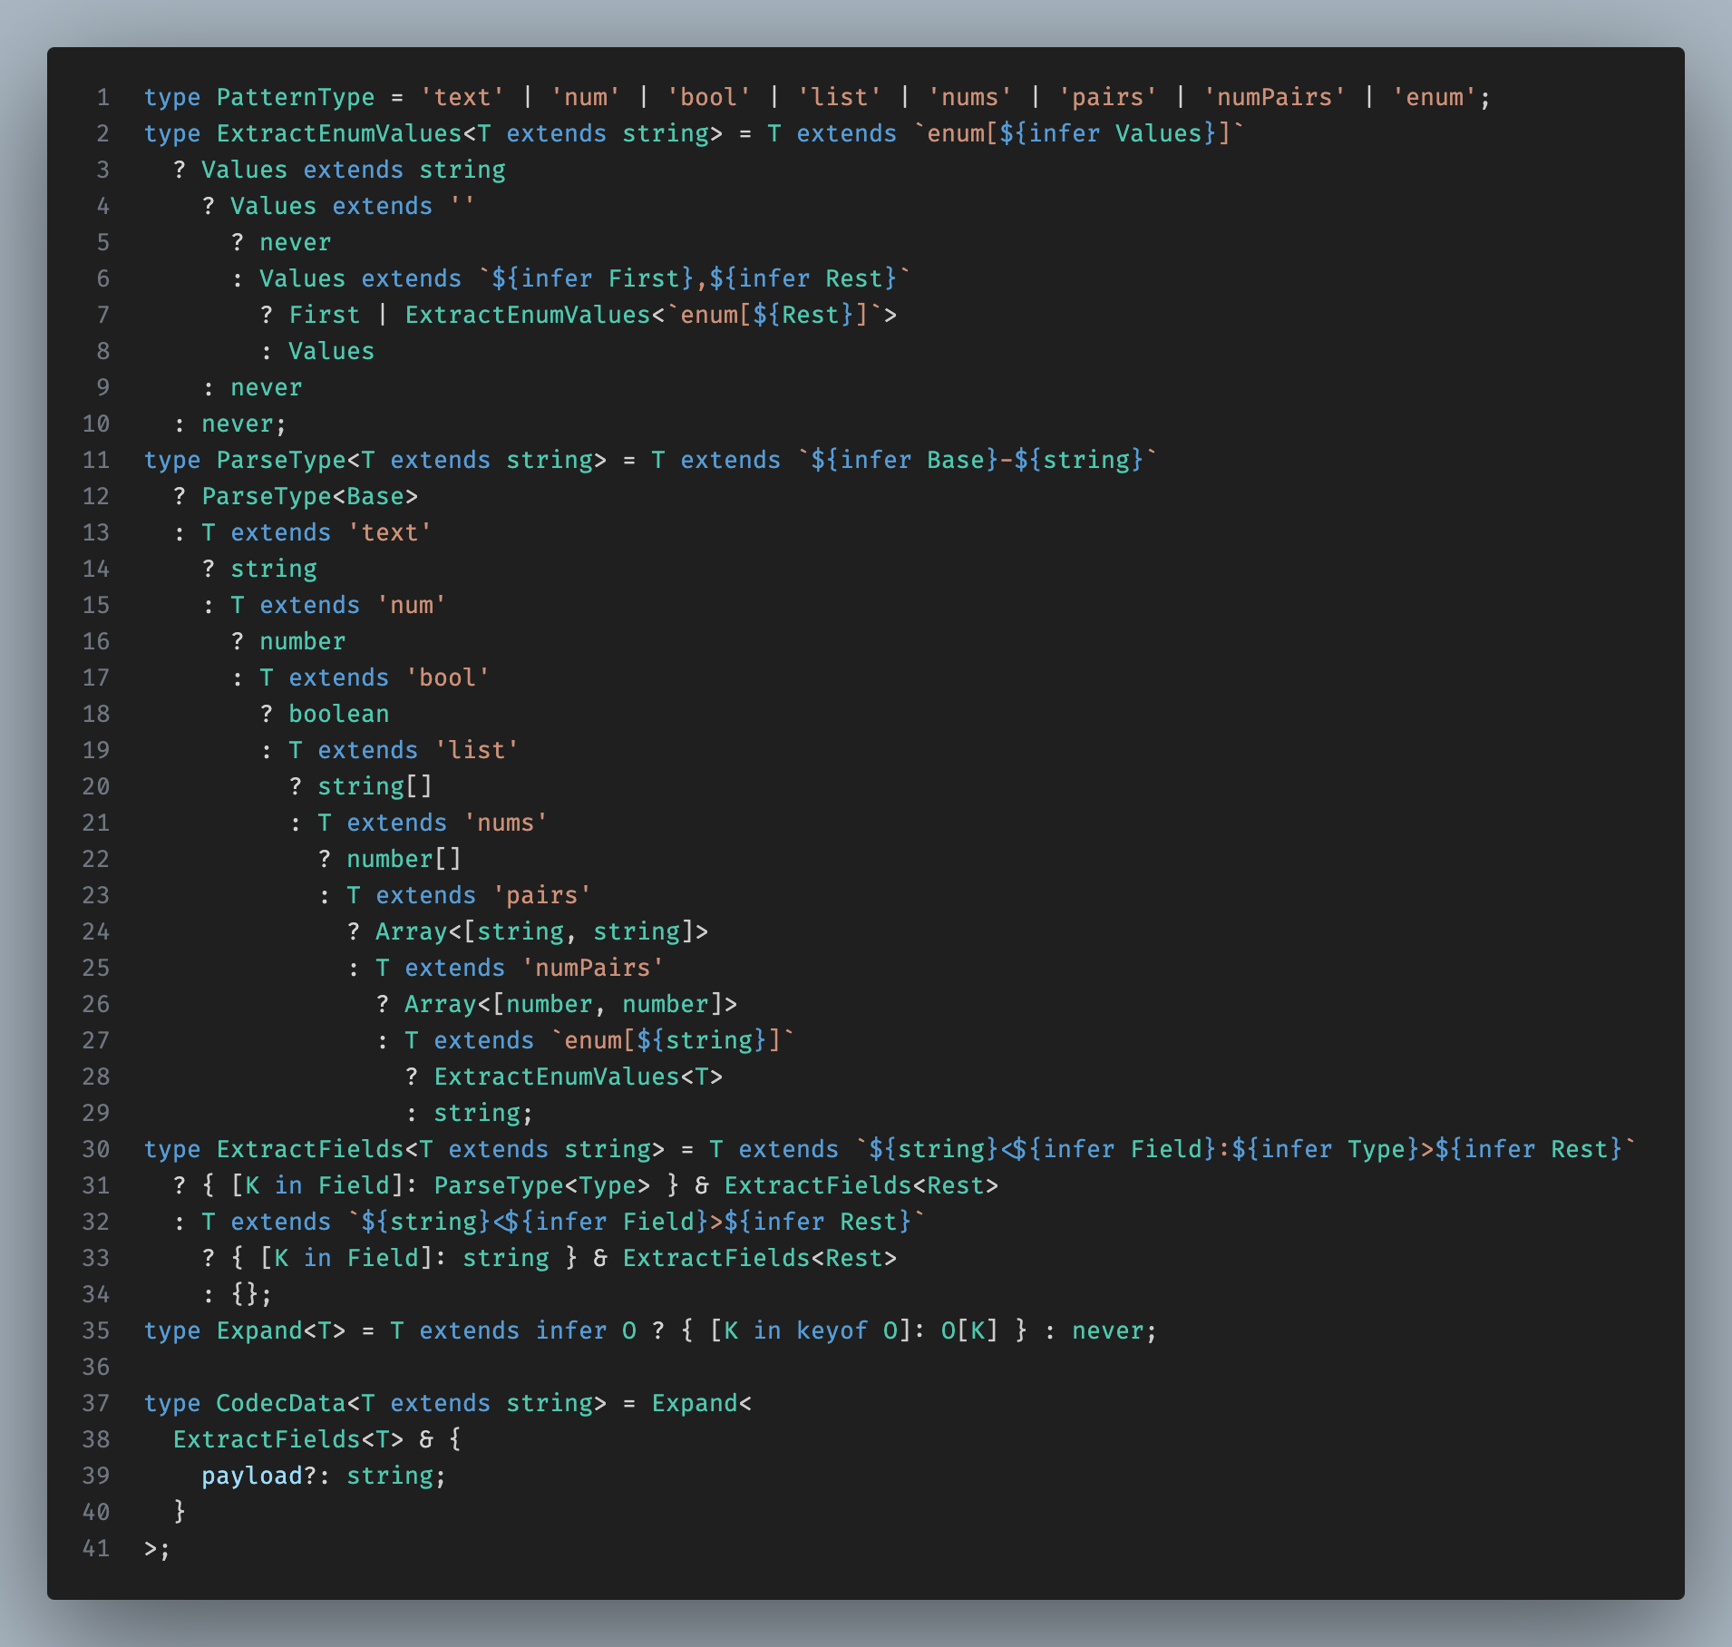Screen dimensions: 1732x1647
Task: Click the 'numPairs' string on line 1
Action: pos(1274,97)
